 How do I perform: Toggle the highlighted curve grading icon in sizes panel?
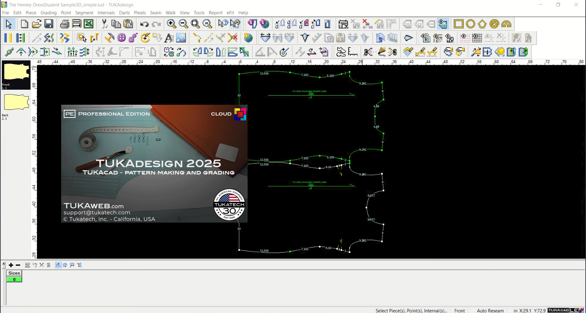58,265
